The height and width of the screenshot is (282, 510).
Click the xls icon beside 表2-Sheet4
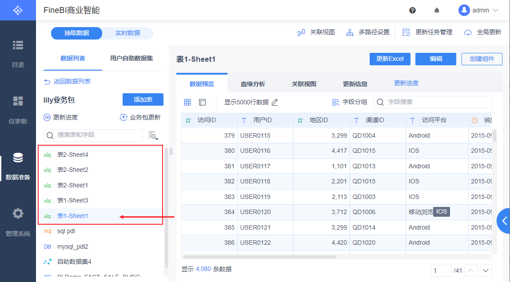tap(48, 155)
